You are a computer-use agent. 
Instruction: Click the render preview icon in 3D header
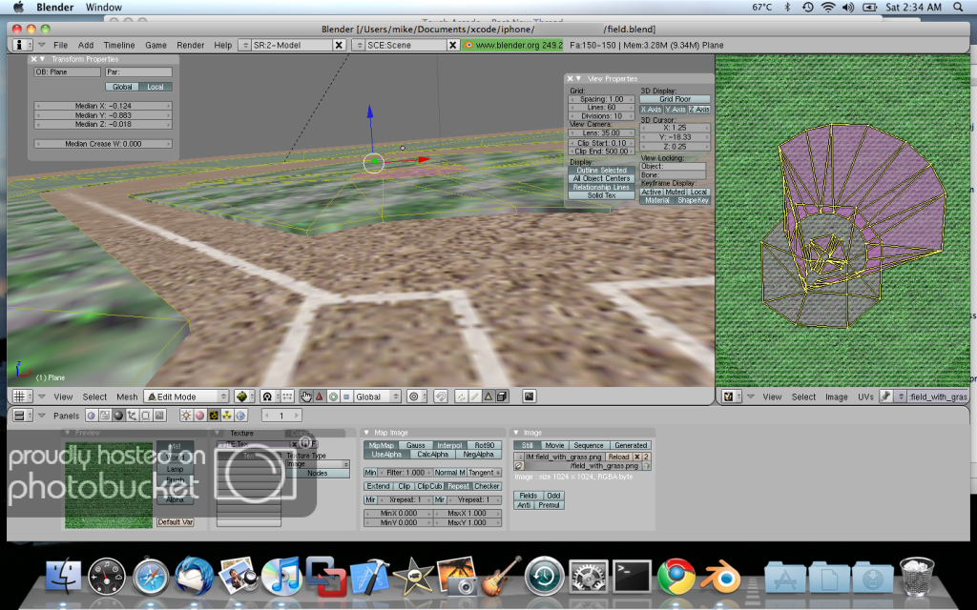point(529,396)
